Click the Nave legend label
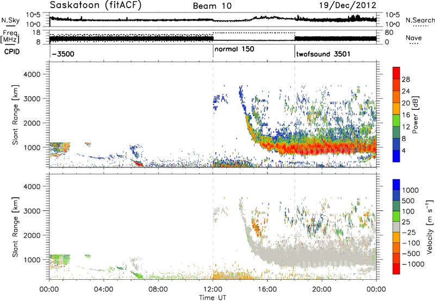Screen dimensions: 435x301 pyautogui.click(x=414, y=37)
